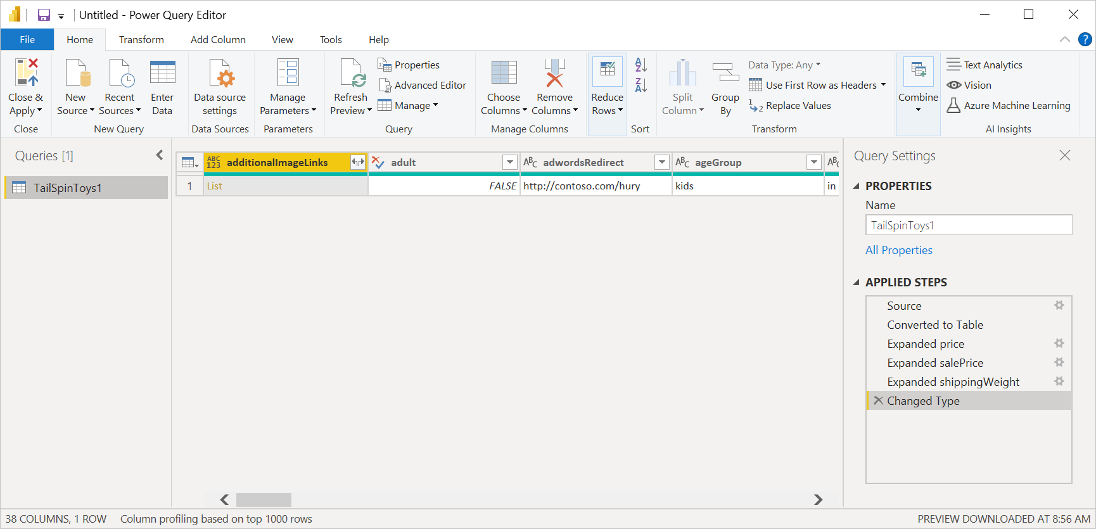This screenshot has height=529, width=1096.
Task: Open the adwordsRedirect column filter dropdown
Action: point(662,163)
